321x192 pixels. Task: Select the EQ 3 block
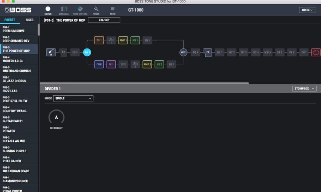pos(75,52)
